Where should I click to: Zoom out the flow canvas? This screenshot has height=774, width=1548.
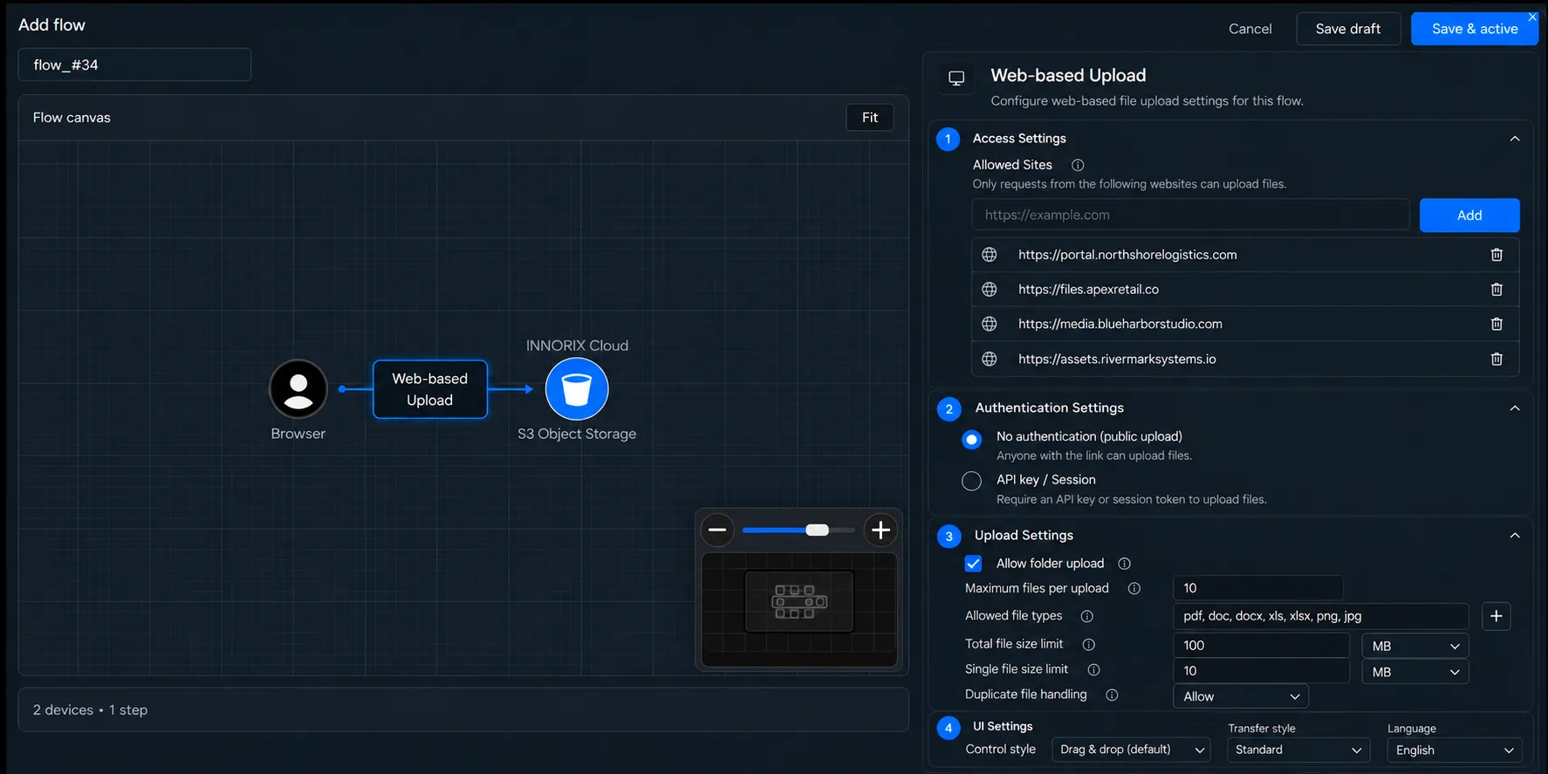pos(717,530)
